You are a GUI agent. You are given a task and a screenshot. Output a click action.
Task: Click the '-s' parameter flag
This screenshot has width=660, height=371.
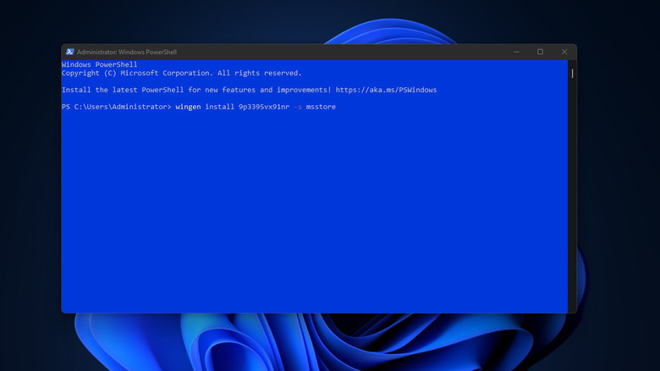(x=297, y=107)
